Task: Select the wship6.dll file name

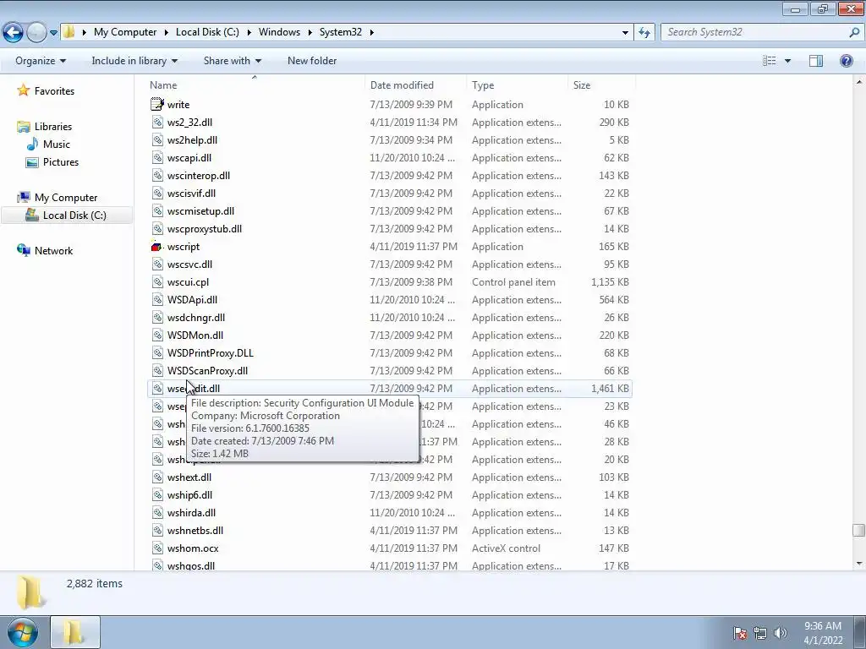Action: [x=190, y=495]
